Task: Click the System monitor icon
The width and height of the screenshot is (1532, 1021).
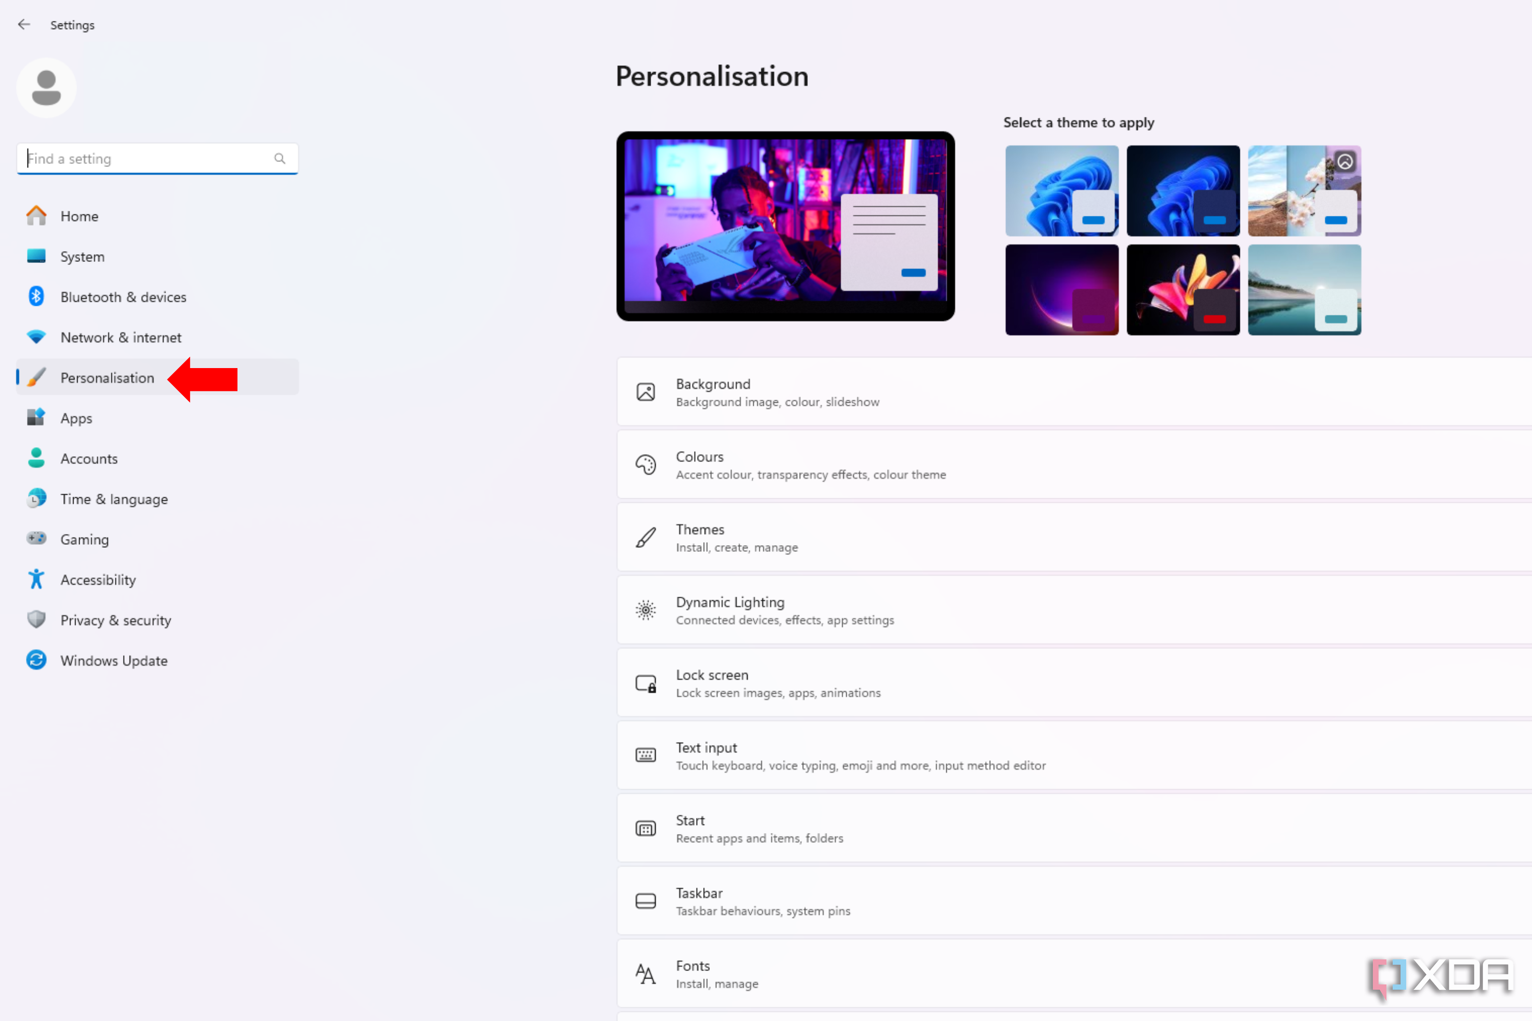Action: (36, 256)
